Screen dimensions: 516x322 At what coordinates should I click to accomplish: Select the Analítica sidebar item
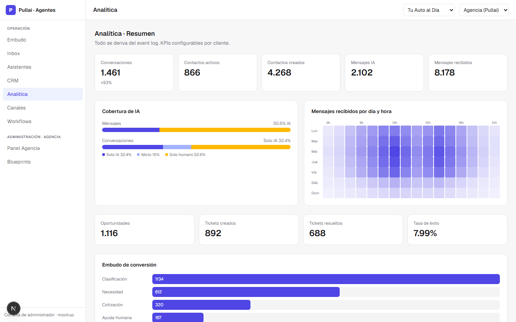click(43, 94)
